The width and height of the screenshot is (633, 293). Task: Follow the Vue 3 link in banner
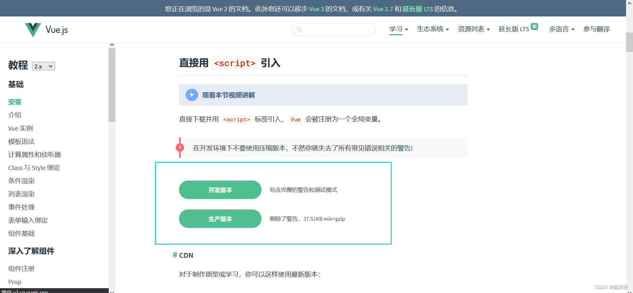click(x=316, y=9)
